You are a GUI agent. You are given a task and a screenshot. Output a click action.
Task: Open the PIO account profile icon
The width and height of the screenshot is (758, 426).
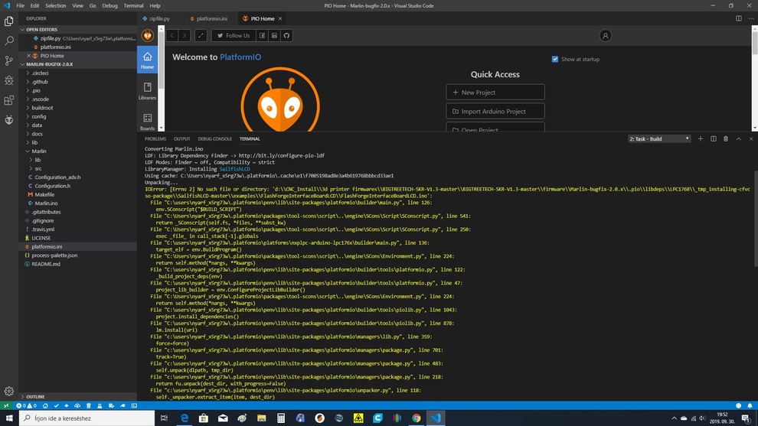[x=605, y=36]
